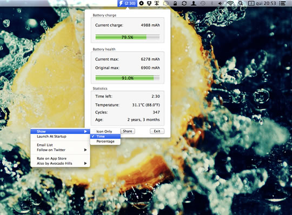Open the chat bubble menu bar icon

click(166, 3)
